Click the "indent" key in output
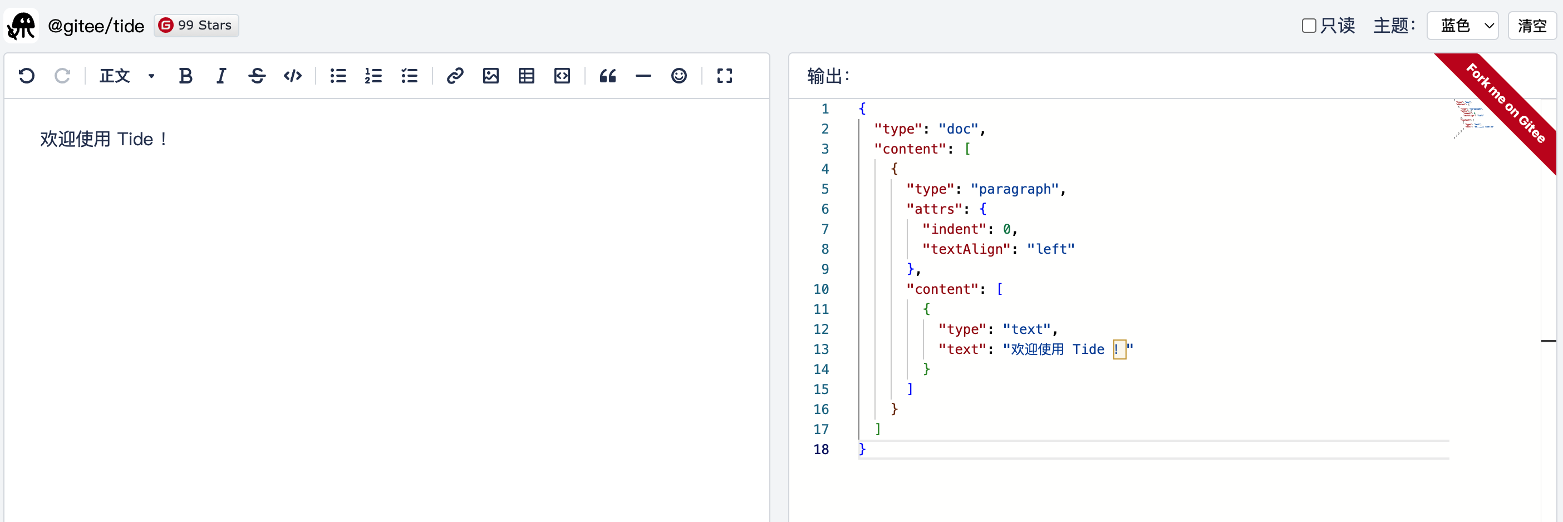Screen dimensions: 1563x522 [x=955, y=229]
